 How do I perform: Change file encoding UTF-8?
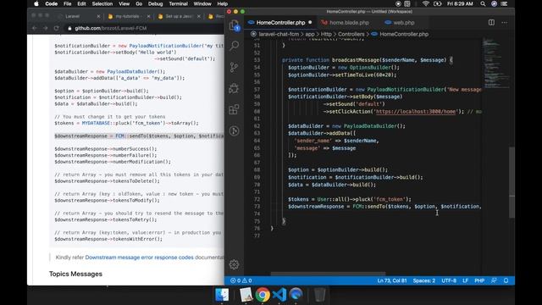point(449,280)
